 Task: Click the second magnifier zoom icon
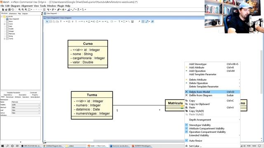(23, 9)
